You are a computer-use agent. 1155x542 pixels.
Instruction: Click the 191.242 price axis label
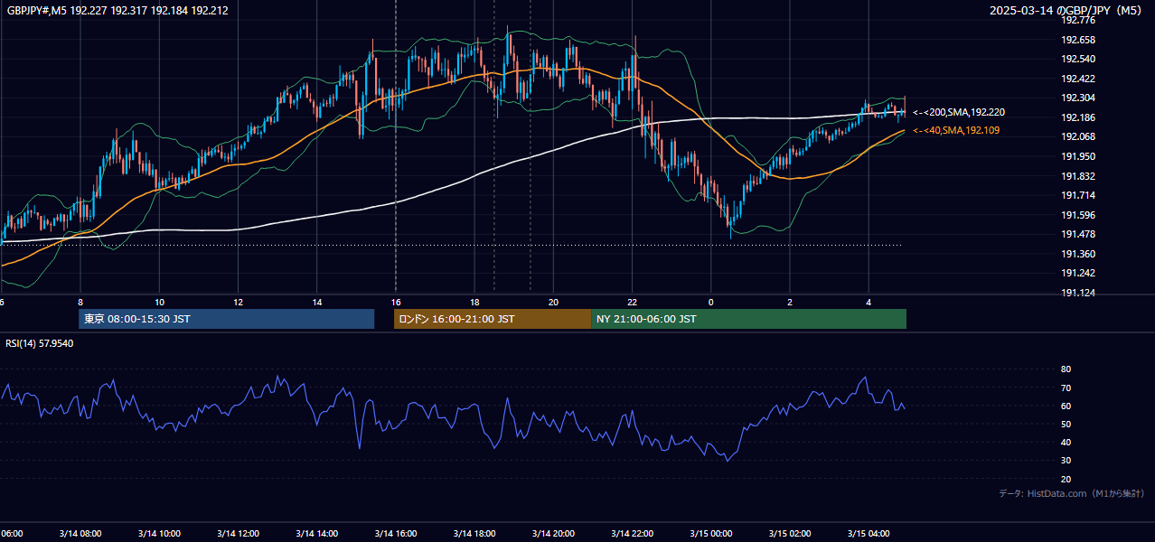(1077, 273)
